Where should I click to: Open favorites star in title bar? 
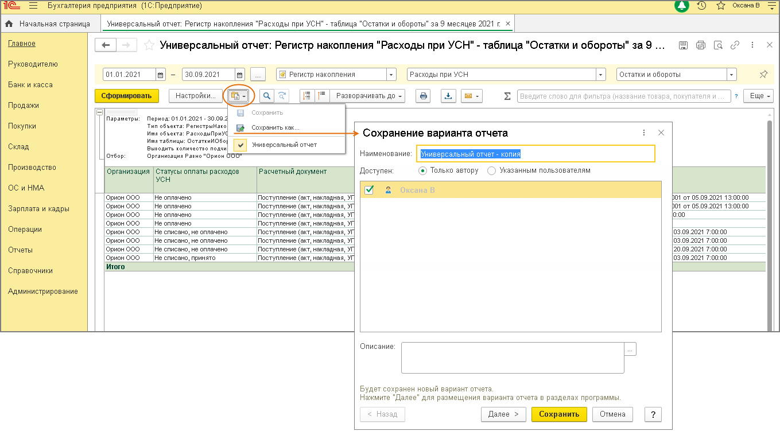tap(721, 6)
